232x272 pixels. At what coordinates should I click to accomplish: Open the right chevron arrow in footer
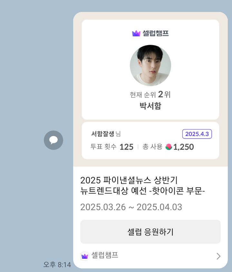pos(218,256)
